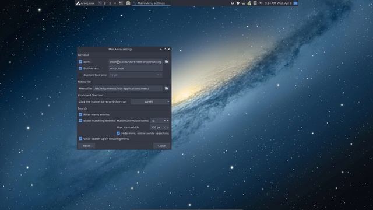
Task: Toggle Filter menu entries checkbox
Action: (x=80, y=114)
